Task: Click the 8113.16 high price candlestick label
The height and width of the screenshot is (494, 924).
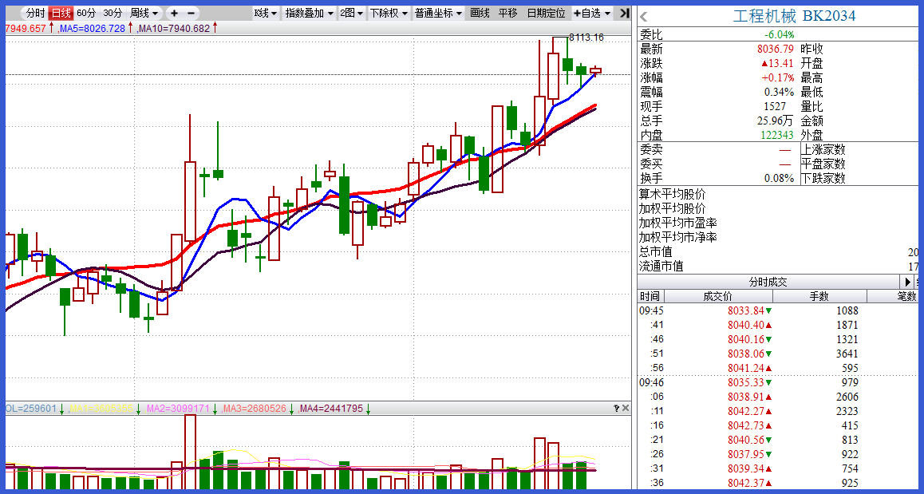Action: pyautogui.click(x=586, y=38)
